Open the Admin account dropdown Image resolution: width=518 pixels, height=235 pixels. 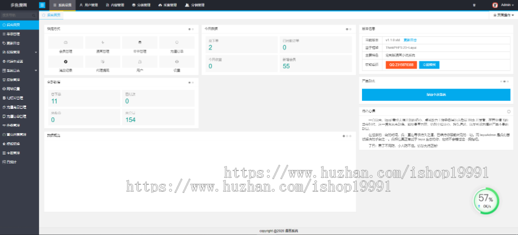(x=507, y=5)
